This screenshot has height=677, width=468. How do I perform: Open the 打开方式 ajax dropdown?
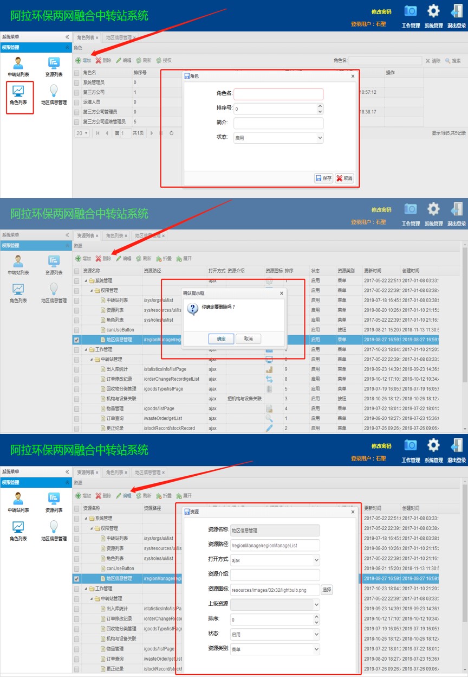[x=316, y=560]
